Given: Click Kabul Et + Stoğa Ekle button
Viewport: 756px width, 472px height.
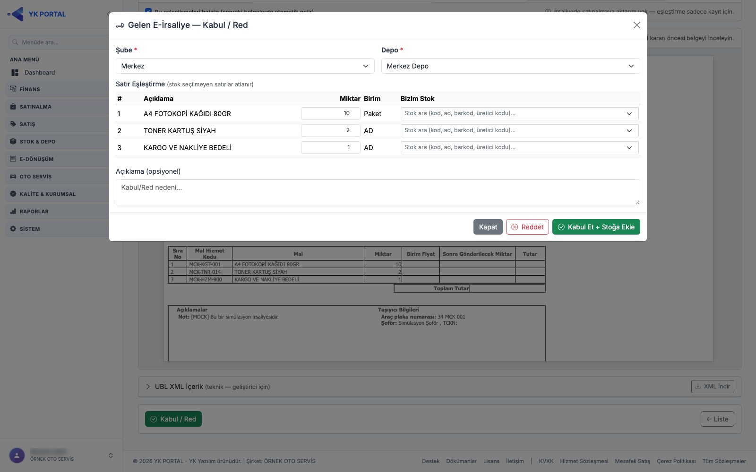Looking at the screenshot, I should 596,227.
